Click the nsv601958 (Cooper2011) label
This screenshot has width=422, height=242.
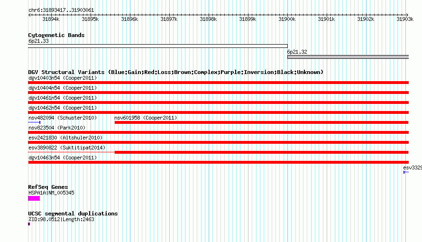[x=146, y=118]
